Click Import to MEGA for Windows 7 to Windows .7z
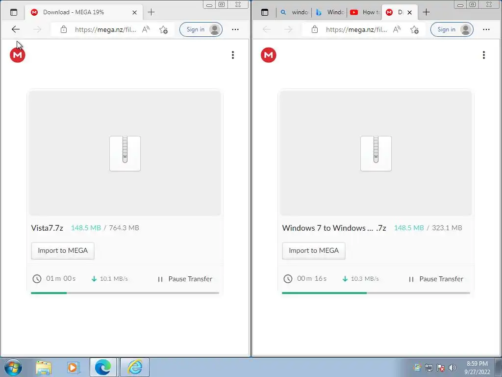The image size is (502, 377). 314,251
